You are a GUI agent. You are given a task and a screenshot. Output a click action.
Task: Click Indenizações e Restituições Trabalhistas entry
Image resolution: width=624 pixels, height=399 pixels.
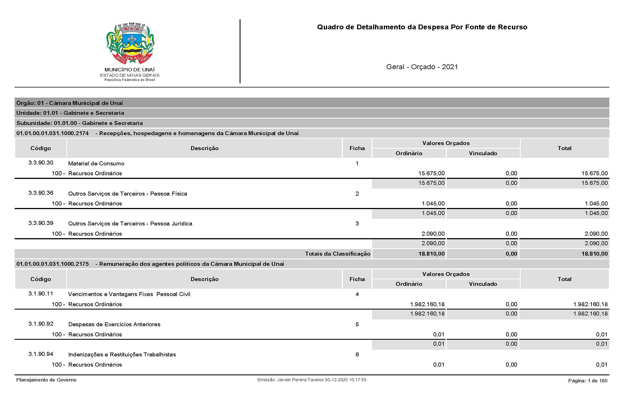pyautogui.click(x=122, y=354)
